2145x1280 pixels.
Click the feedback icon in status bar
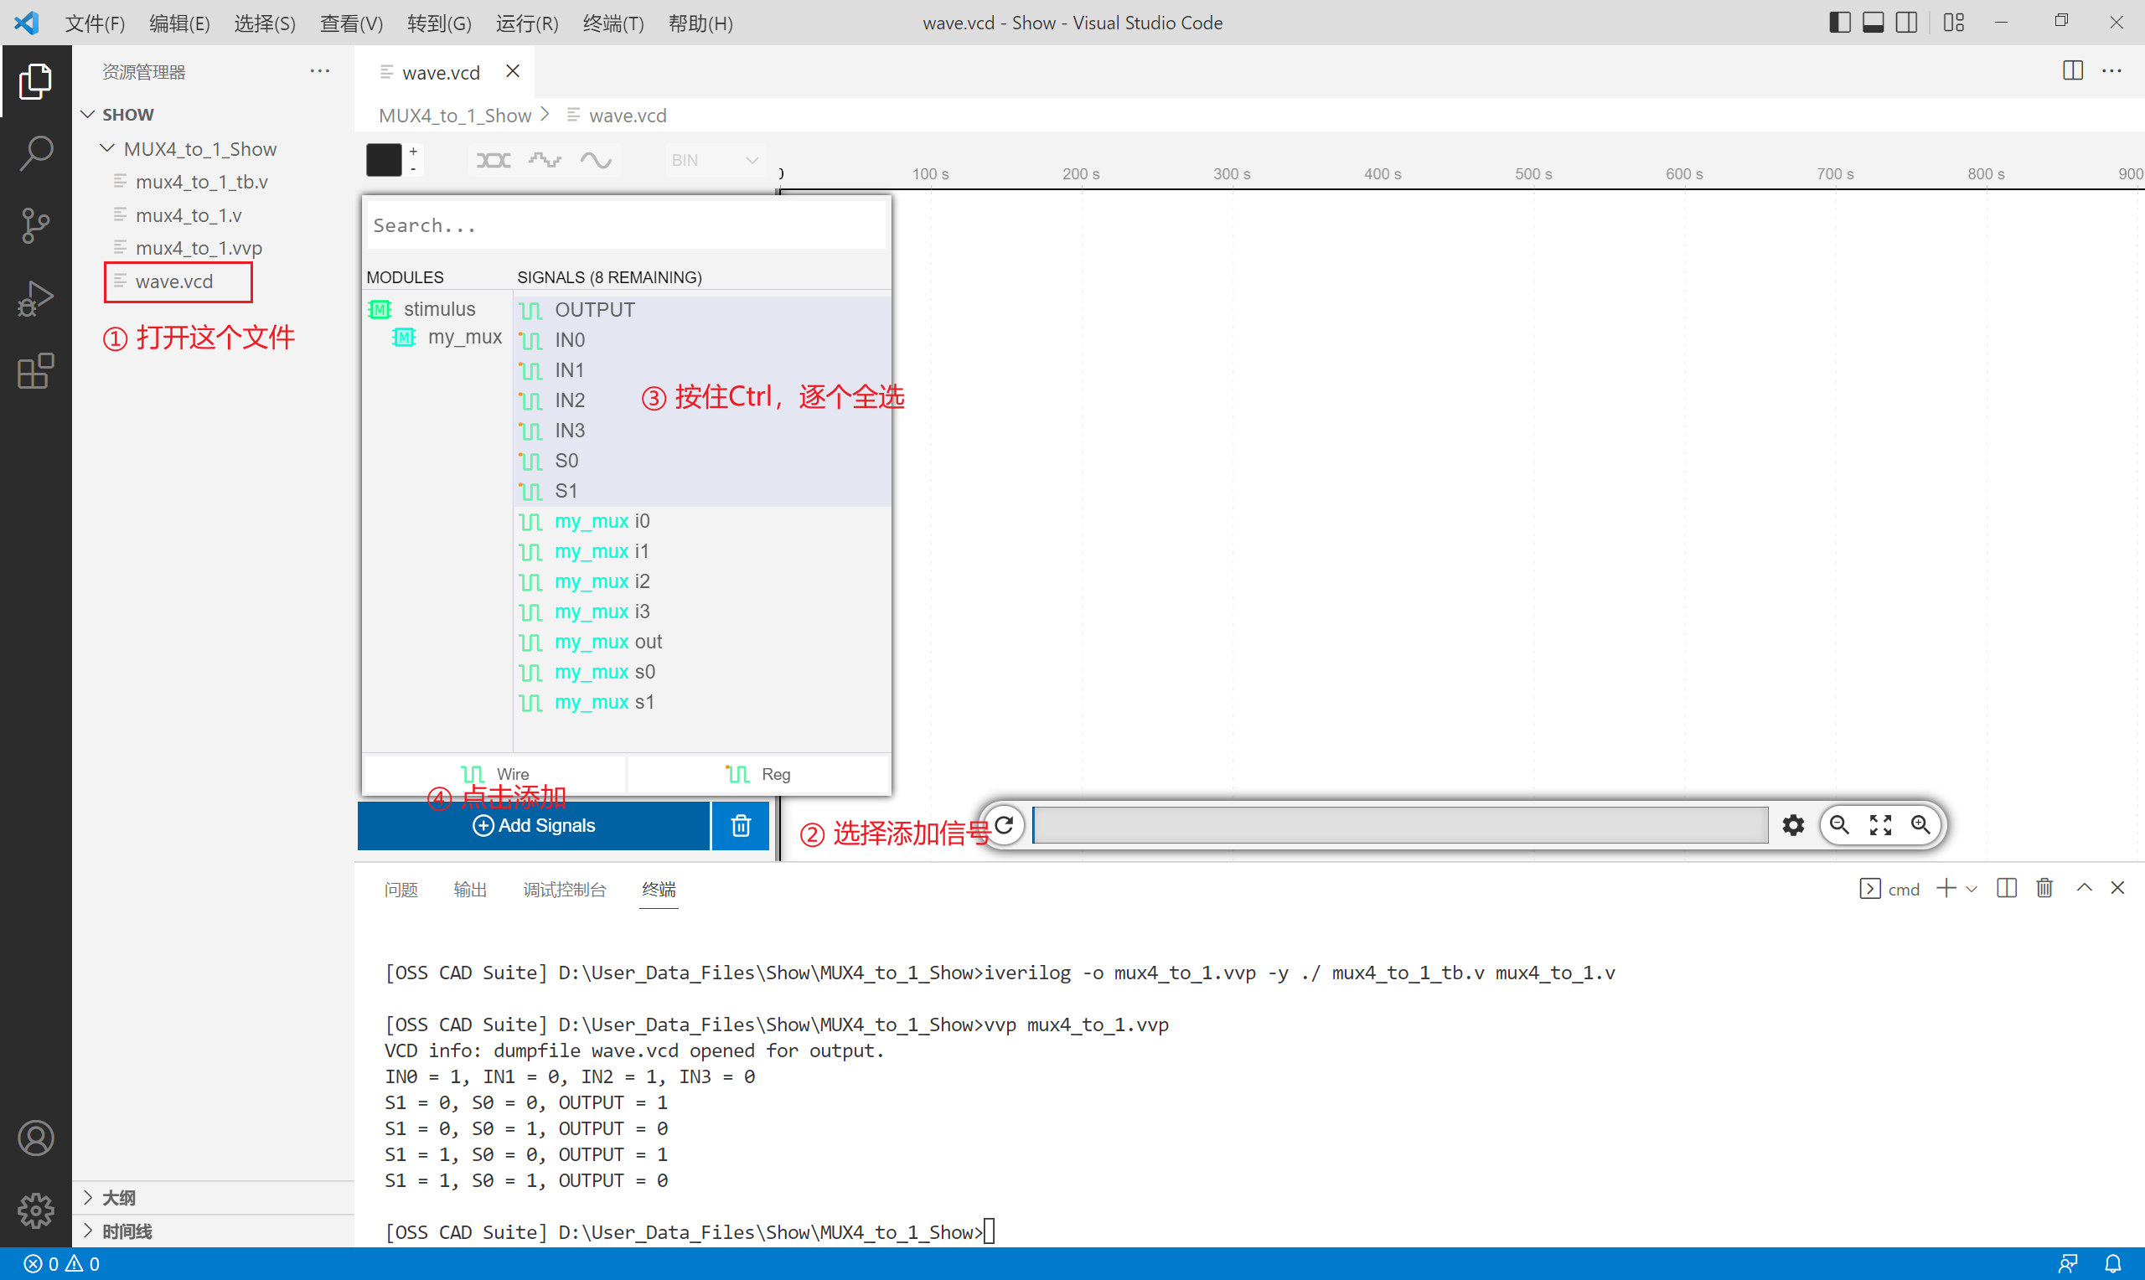2068,1263
